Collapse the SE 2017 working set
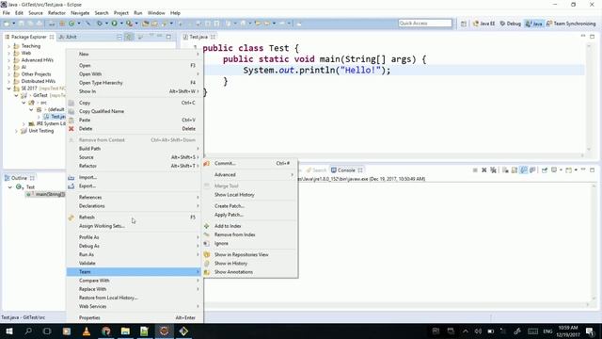 [8, 89]
